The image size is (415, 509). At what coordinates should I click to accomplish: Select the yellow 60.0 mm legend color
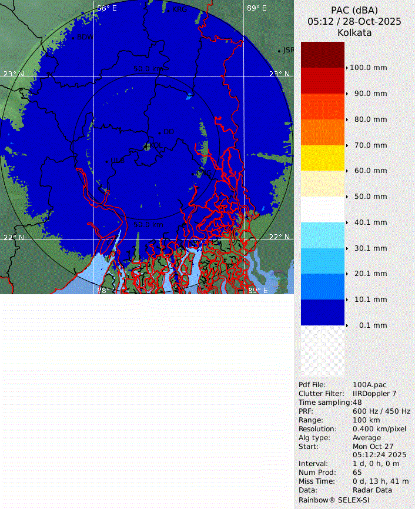point(322,158)
